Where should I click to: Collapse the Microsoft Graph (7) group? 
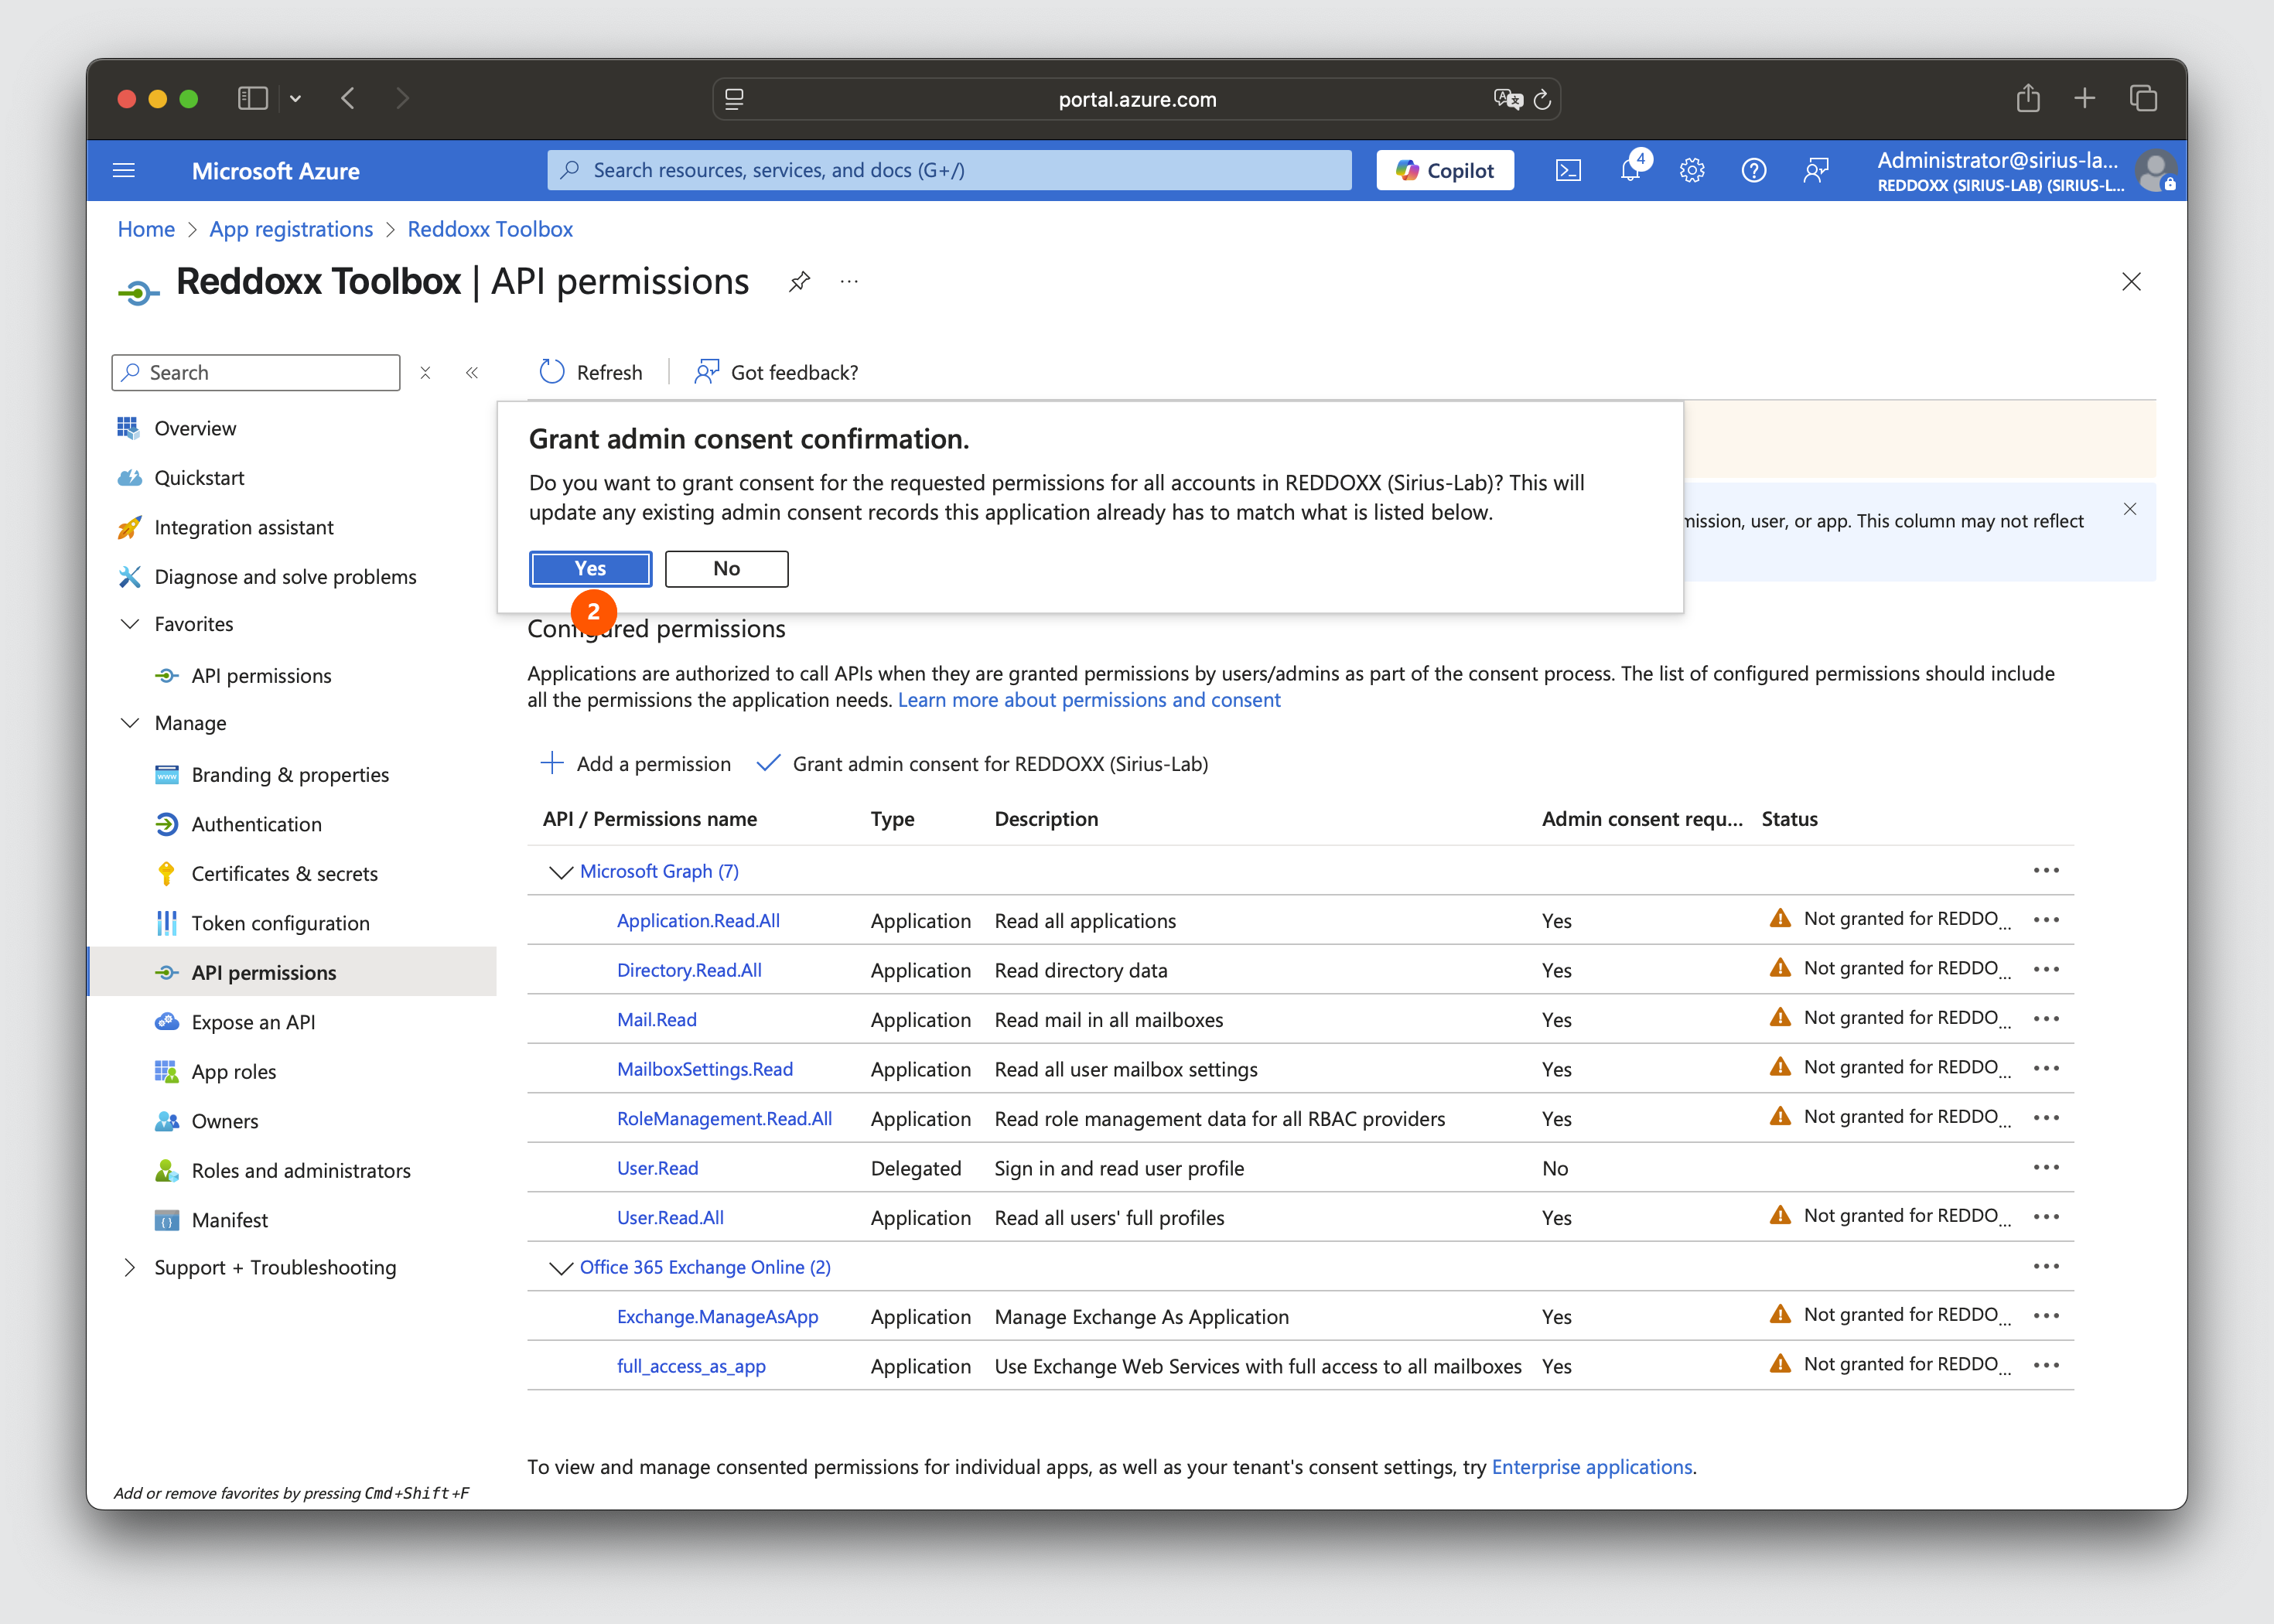(x=560, y=872)
